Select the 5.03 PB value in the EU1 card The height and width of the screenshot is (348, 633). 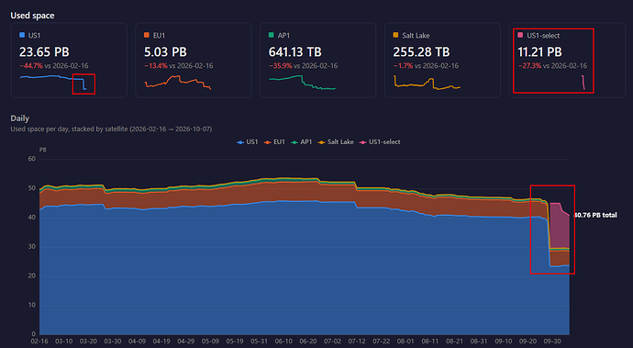[x=165, y=52]
